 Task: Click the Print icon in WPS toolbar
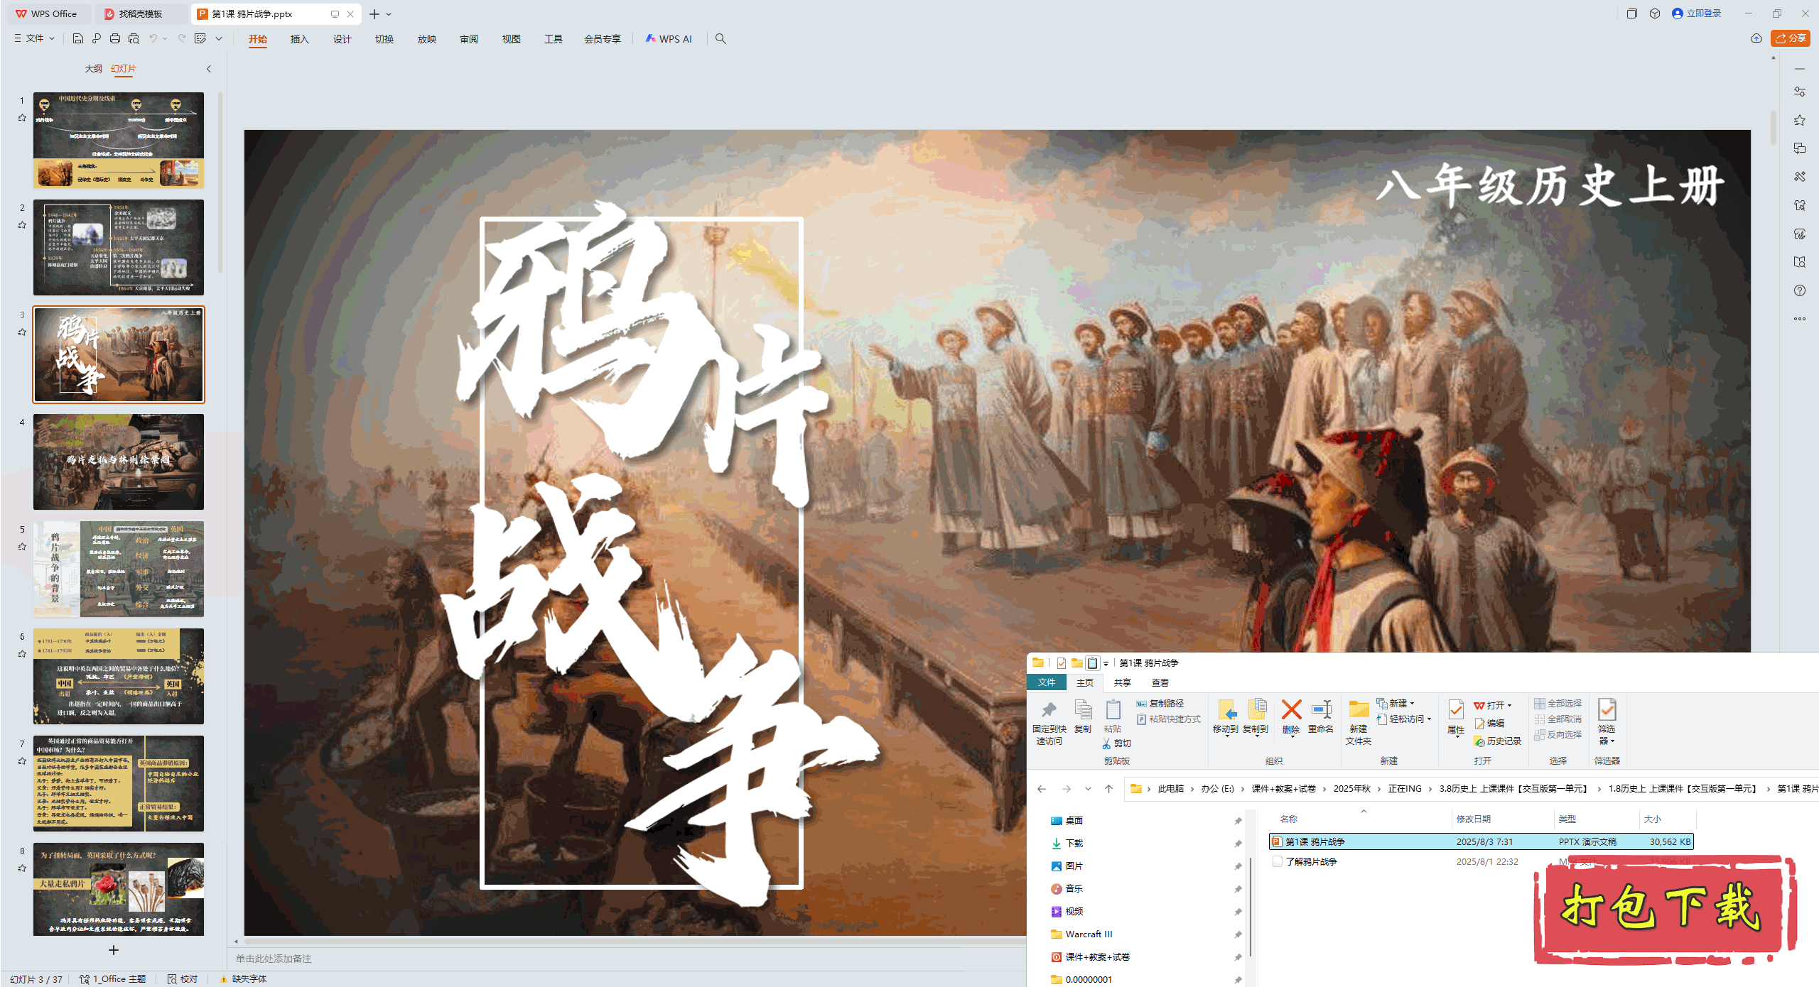115,38
